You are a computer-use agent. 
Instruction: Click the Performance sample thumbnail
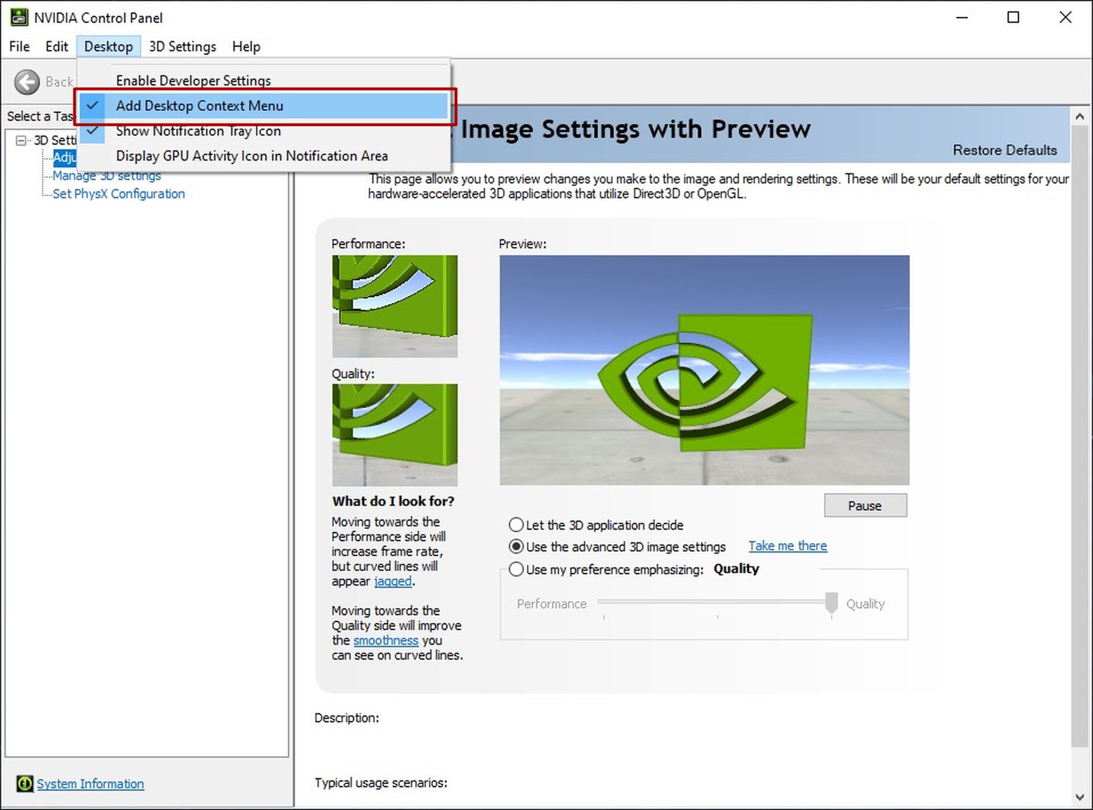tap(395, 306)
